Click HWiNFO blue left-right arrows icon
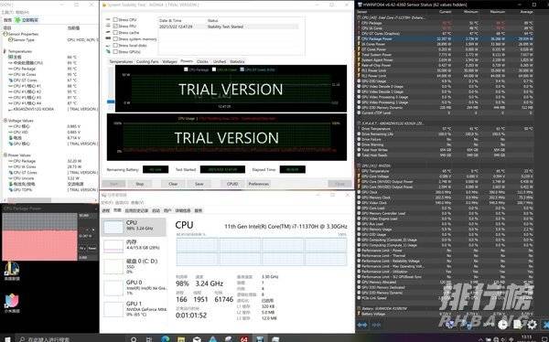 (362, 325)
